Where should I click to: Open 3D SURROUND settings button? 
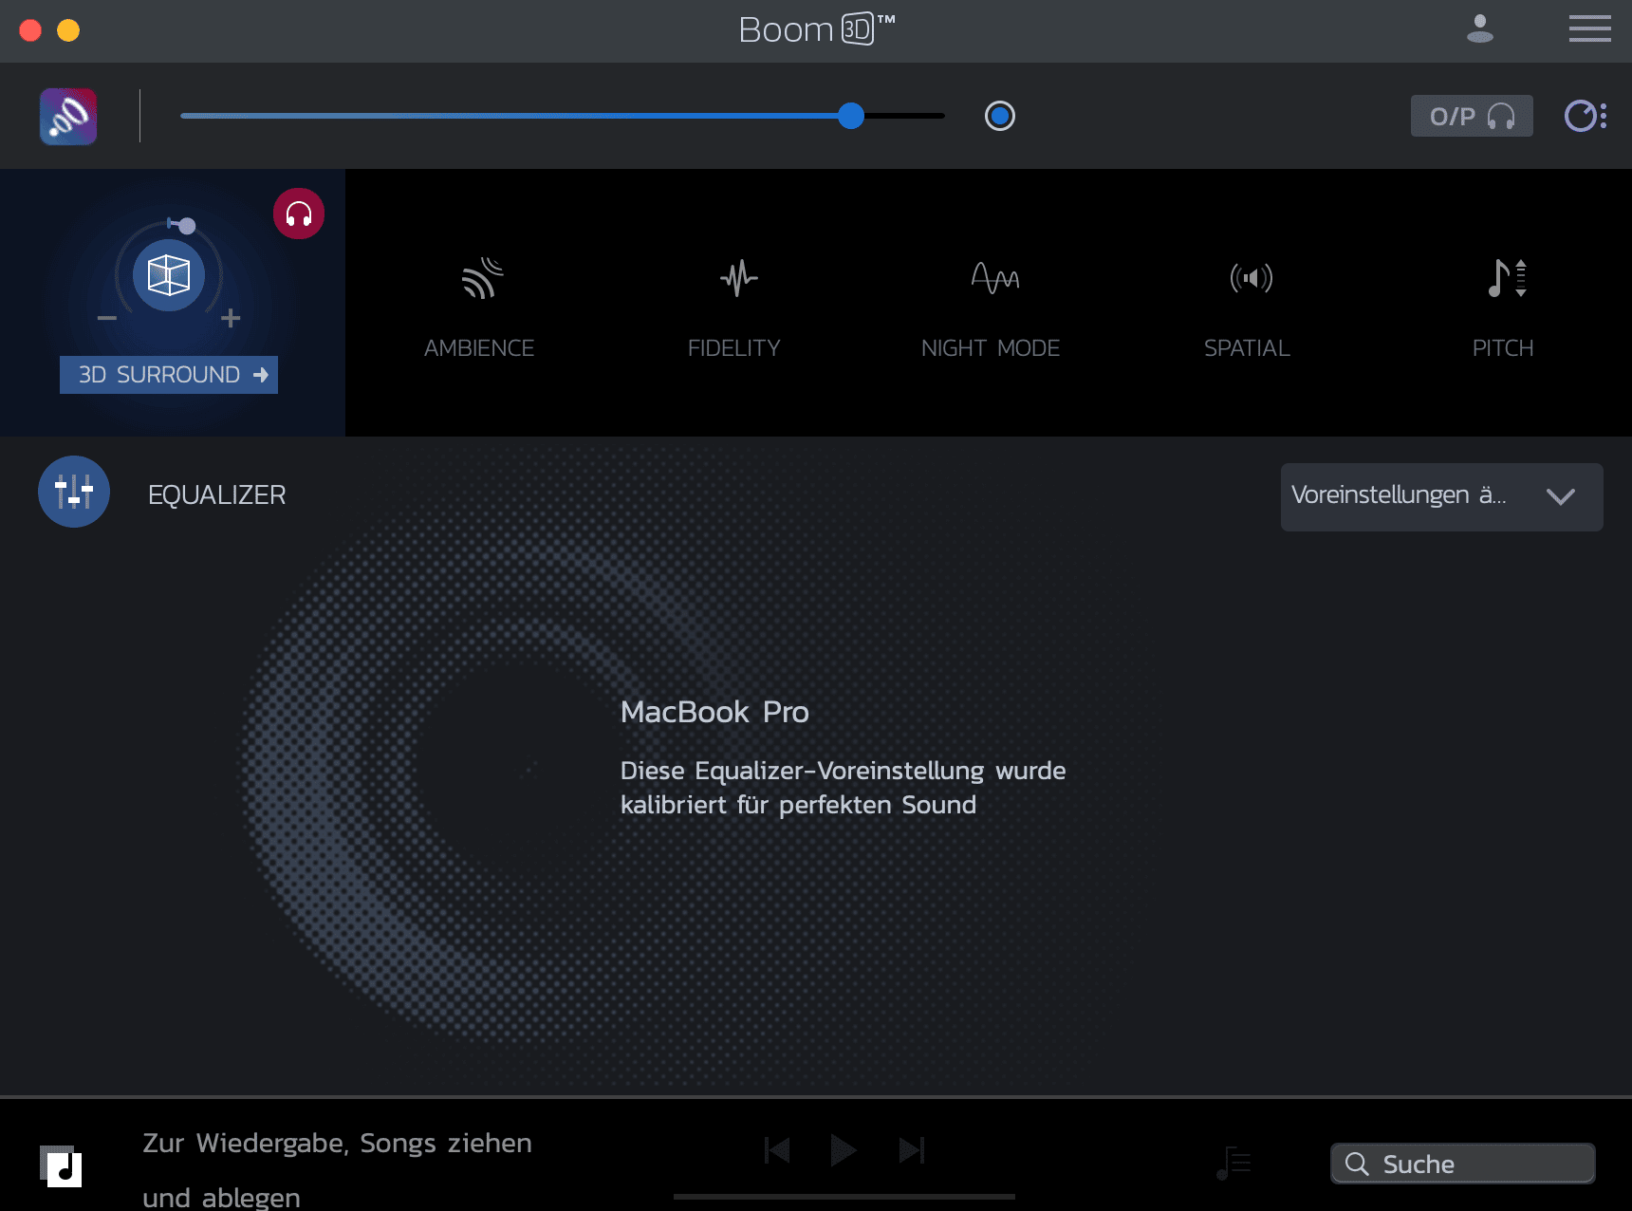[169, 375]
